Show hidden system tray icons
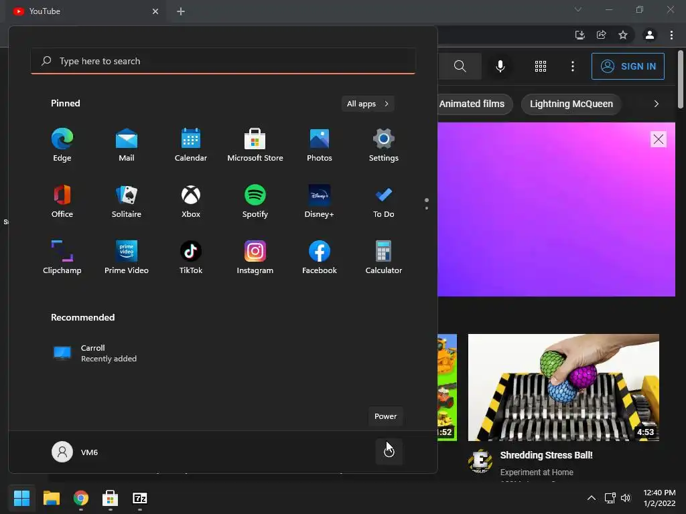Viewport: 686px width, 514px height. tap(591, 498)
